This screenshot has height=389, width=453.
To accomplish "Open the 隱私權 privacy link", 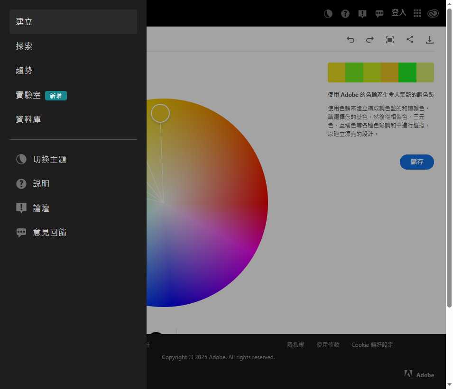I will point(296,345).
